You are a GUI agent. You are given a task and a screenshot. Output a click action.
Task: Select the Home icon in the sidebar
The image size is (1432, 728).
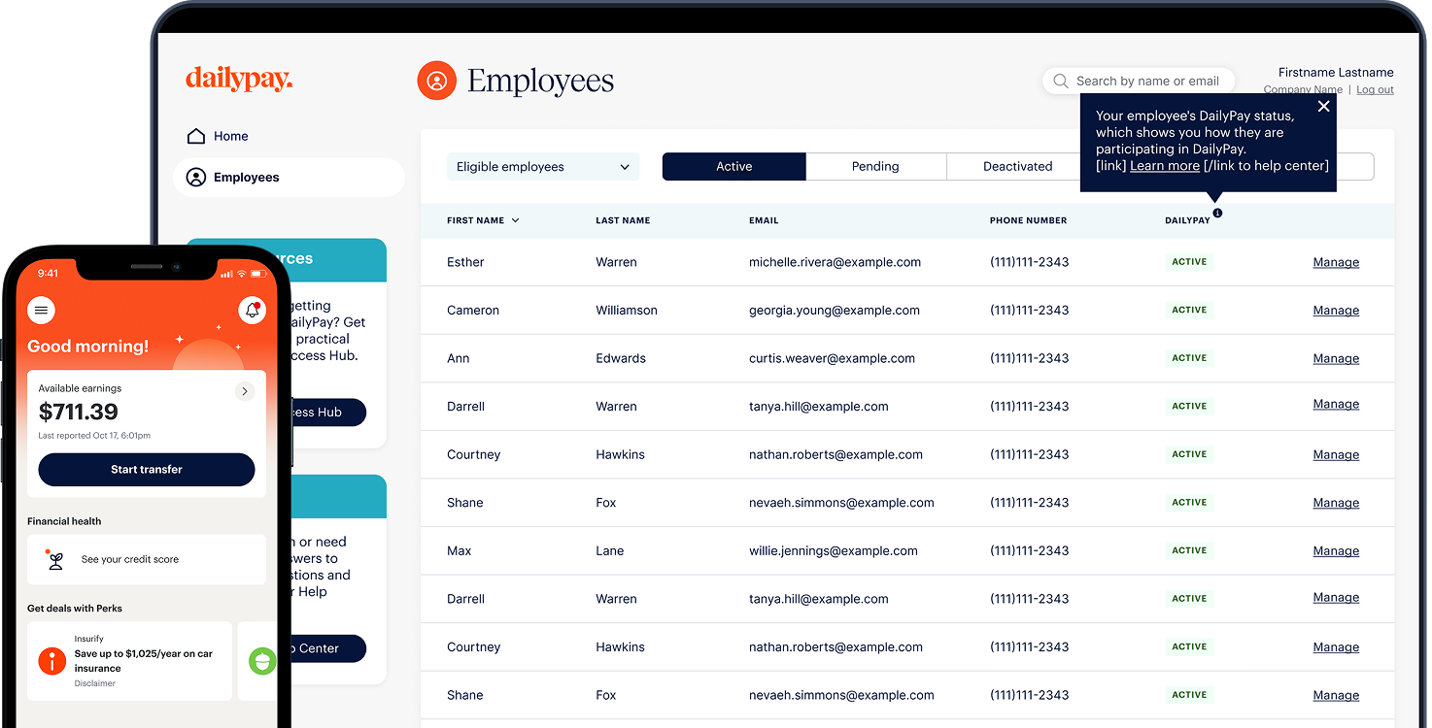[x=197, y=136]
